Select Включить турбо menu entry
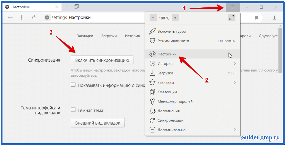This screenshot has height=146, width=286. tap(192, 31)
